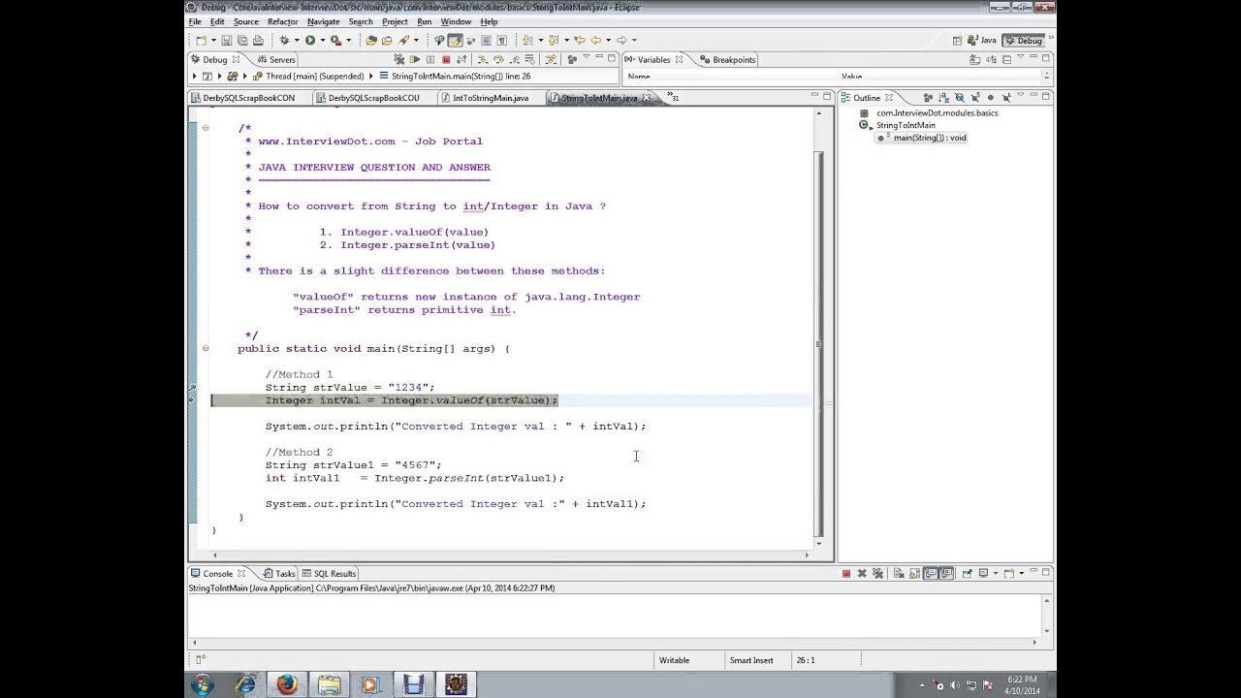Open the Debug launch dropdown arrow
Image resolution: width=1241 pixels, height=698 pixels.
click(x=297, y=40)
